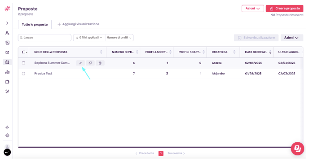Click the black brand logo avatar
Image resolution: width=309 pixels, height=163 pixels.
click(x=7, y=152)
